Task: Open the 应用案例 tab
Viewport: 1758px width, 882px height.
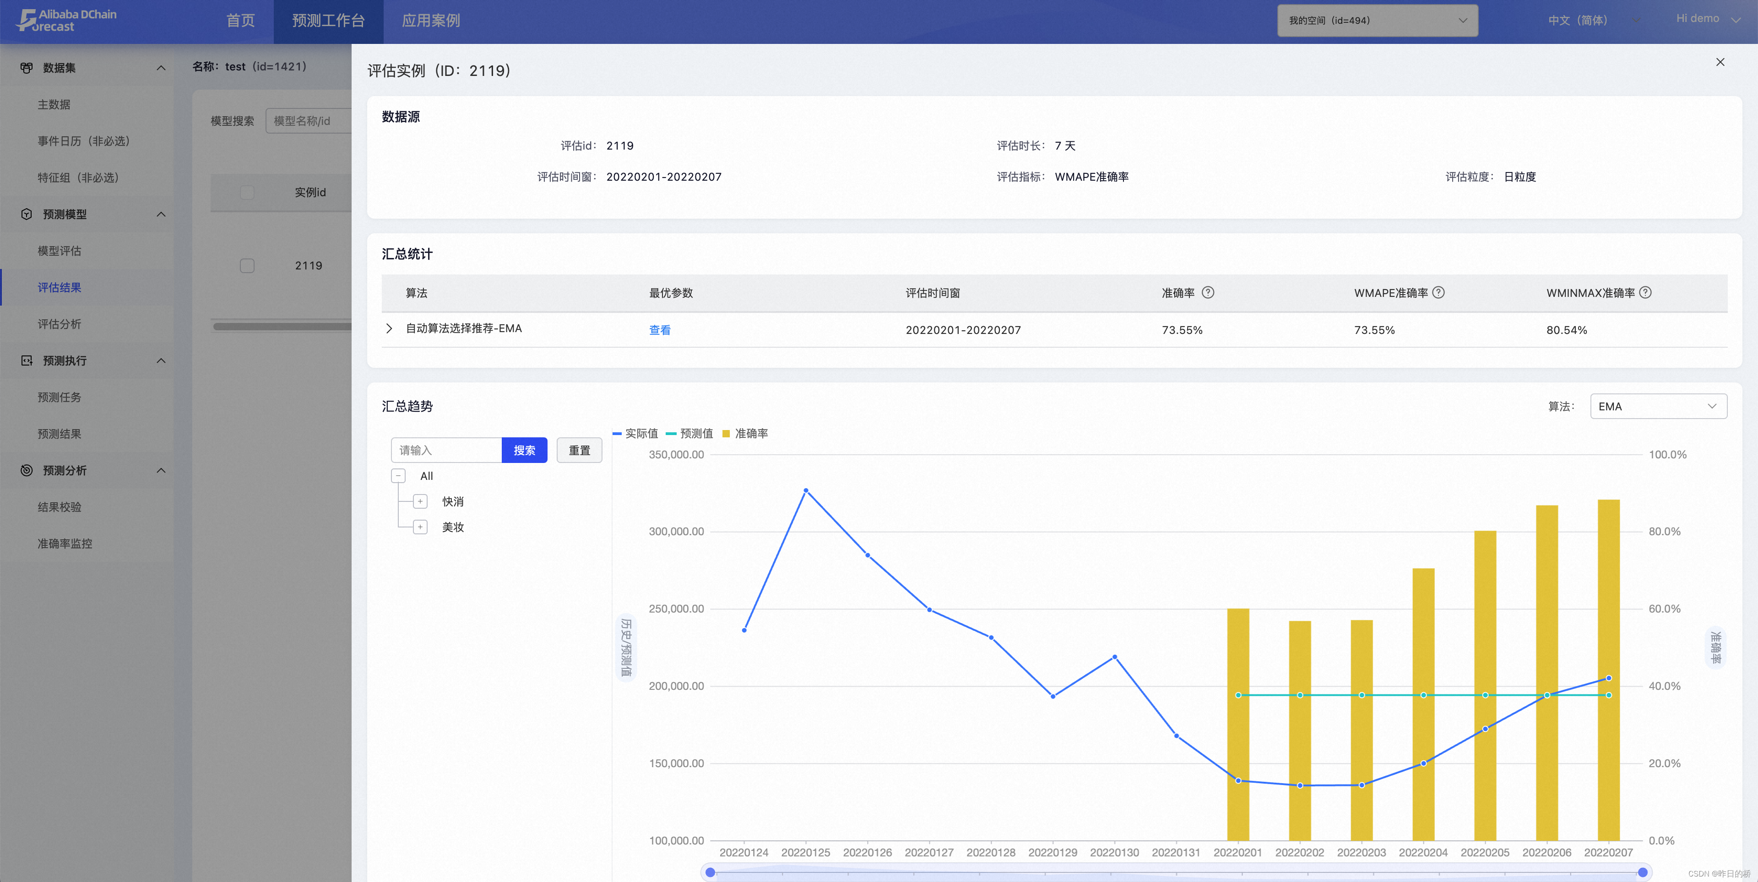Action: 431,21
